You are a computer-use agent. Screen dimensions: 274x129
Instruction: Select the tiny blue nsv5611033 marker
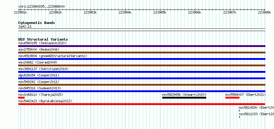(x=240, y=117)
